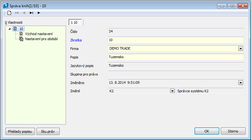Image resolution: width=251 pixels, height=140 pixels.
Task: Go to previous record arrow
Action: click(24, 13)
